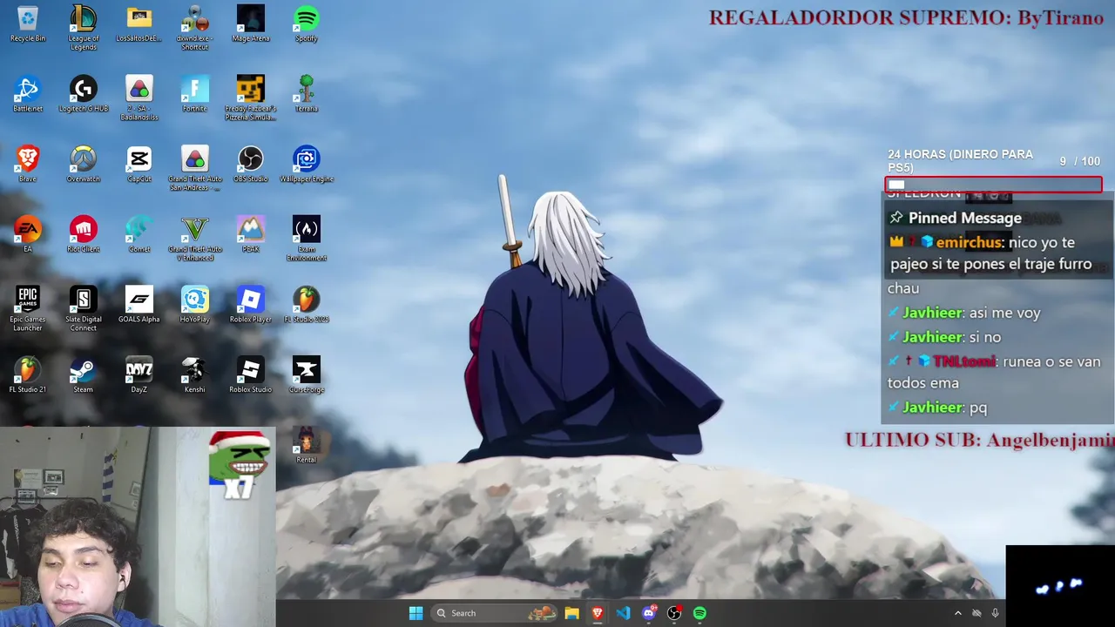Viewport: 1115px width, 627px height.
Task: Open the Kenshi desktop shortcut
Action: (195, 375)
